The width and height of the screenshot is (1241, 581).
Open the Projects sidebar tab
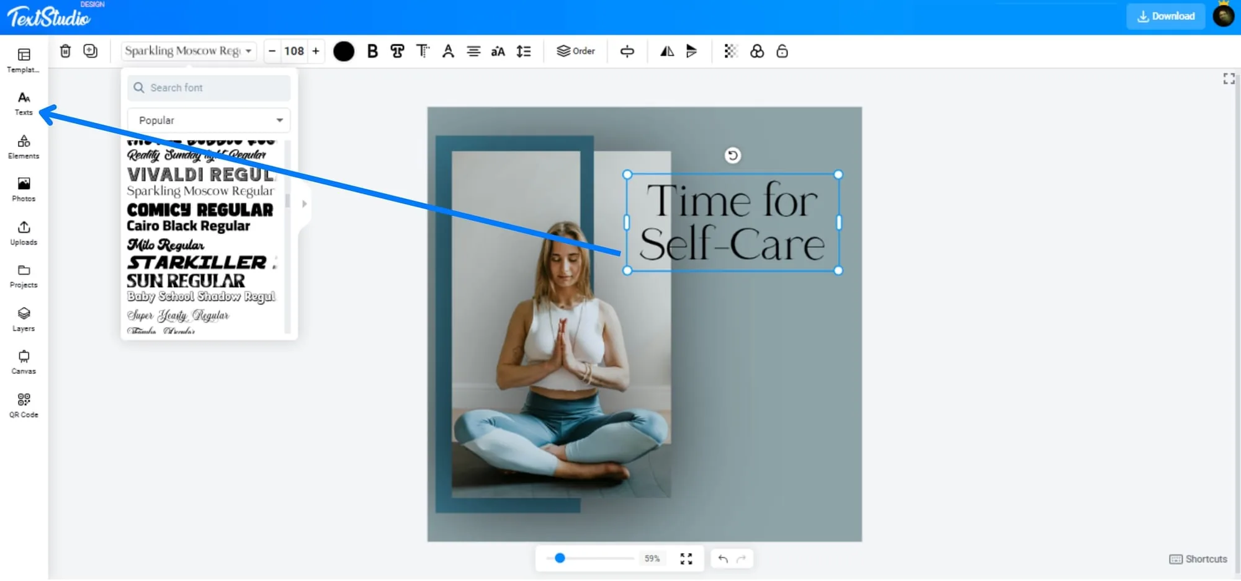[24, 276]
